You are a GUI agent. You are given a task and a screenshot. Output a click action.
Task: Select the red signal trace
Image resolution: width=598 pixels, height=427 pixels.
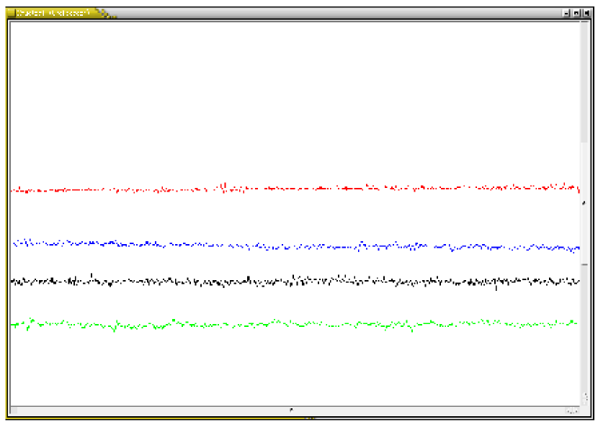pyautogui.click(x=295, y=188)
